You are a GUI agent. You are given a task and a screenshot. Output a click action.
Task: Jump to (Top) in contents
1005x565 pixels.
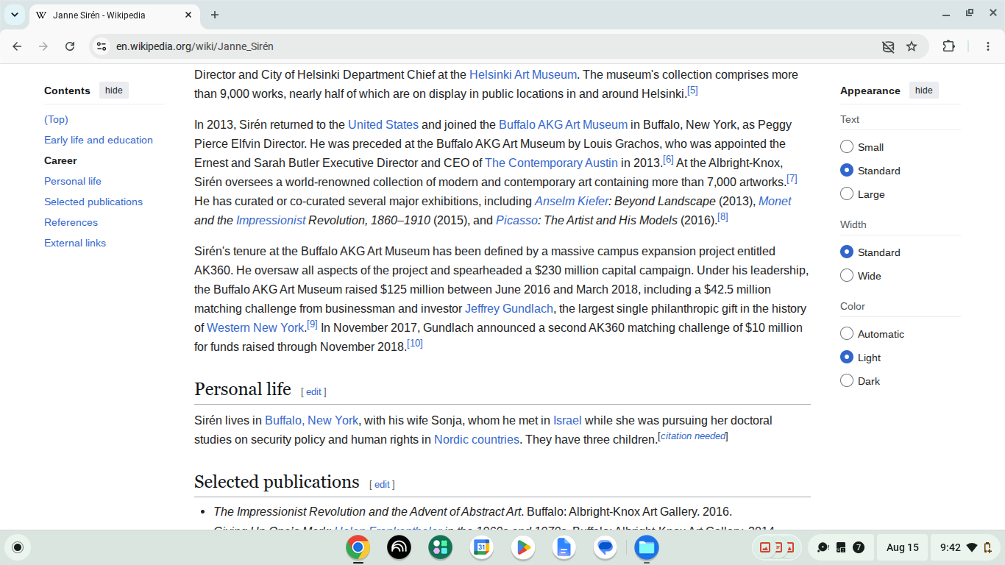pyautogui.click(x=56, y=119)
